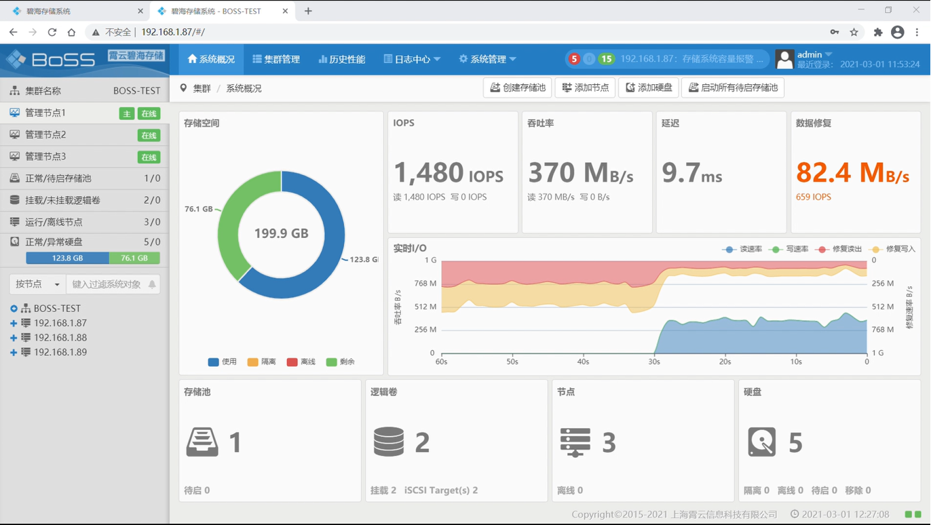Click the address bar URL
This screenshot has width=931, height=525.
172,32
